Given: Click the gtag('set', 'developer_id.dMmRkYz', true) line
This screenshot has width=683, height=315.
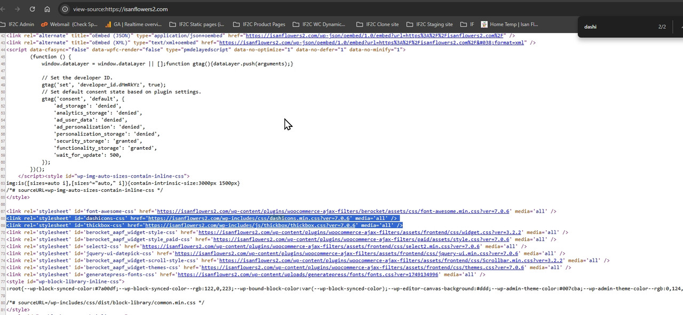Looking at the screenshot, I should (x=104, y=85).
